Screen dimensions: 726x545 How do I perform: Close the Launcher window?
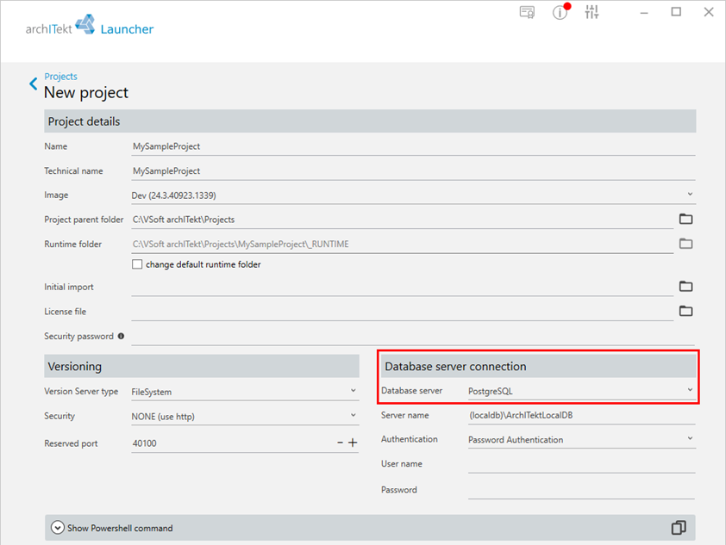tap(709, 12)
